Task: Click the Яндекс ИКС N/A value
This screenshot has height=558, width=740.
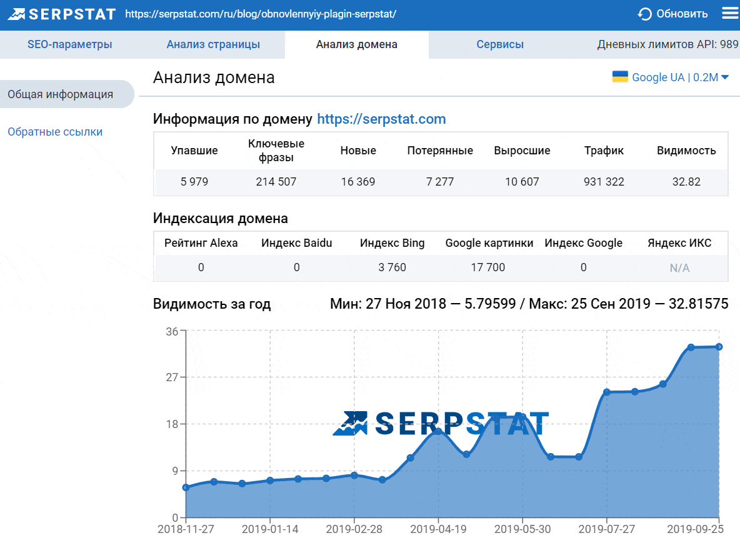Action: tap(679, 268)
